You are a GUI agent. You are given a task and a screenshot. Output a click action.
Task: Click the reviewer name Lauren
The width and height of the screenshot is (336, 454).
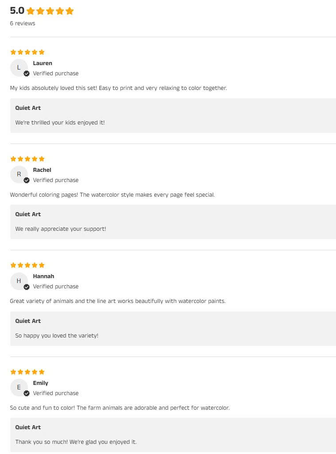tap(43, 63)
